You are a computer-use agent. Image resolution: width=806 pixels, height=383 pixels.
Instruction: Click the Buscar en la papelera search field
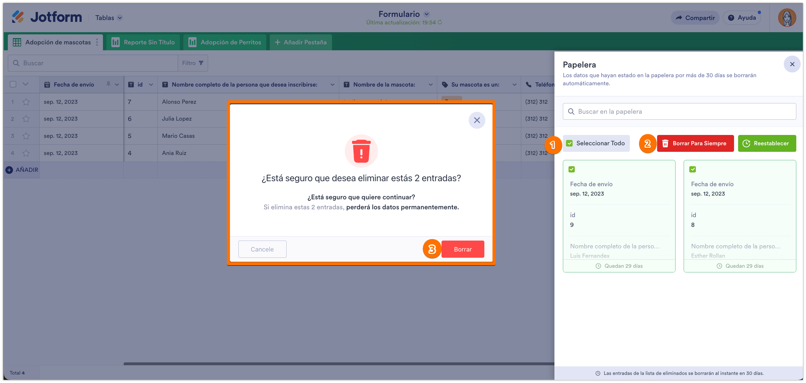pyautogui.click(x=679, y=111)
